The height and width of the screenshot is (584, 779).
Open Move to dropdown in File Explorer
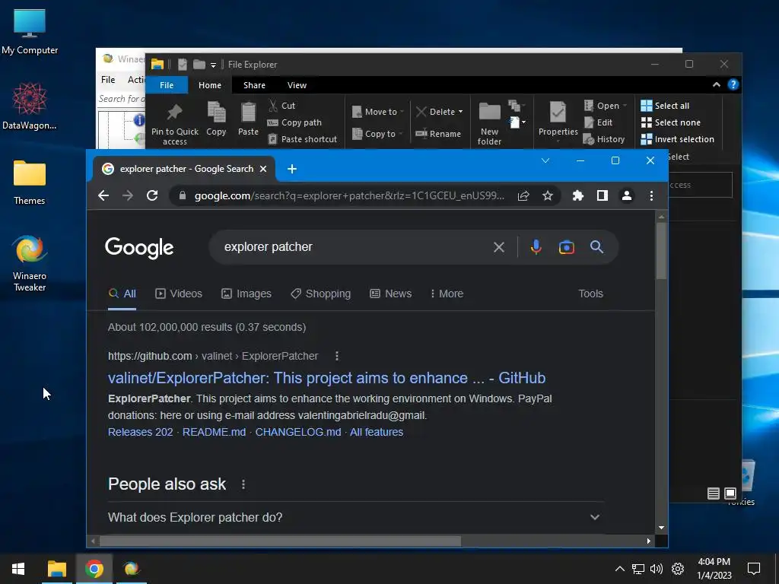tap(377, 112)
